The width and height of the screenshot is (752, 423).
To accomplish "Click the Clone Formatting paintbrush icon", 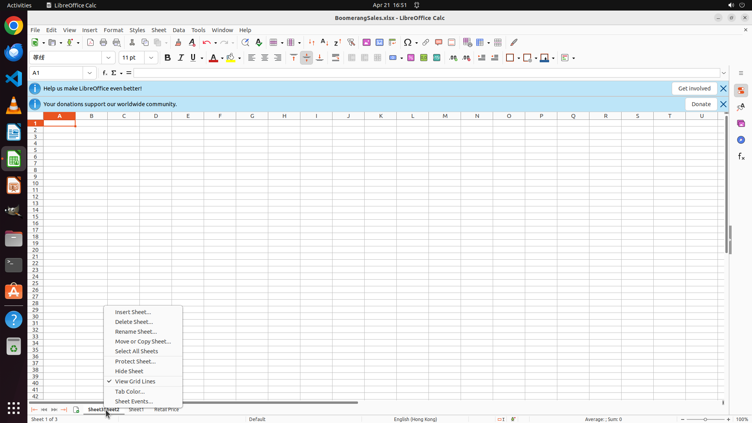I will 178,42.
